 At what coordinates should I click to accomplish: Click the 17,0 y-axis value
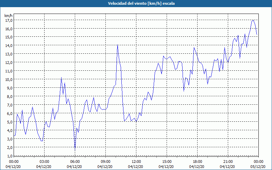pos(9,20)
